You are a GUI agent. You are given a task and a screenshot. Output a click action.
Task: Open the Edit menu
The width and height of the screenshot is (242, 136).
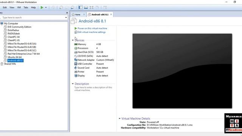pos(5,8)
